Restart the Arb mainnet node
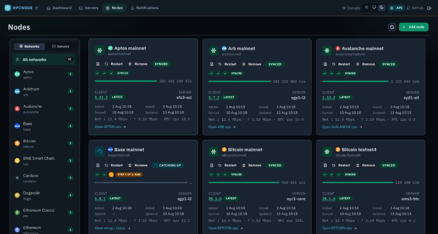 pyautogui.click(x=228, y=64)
